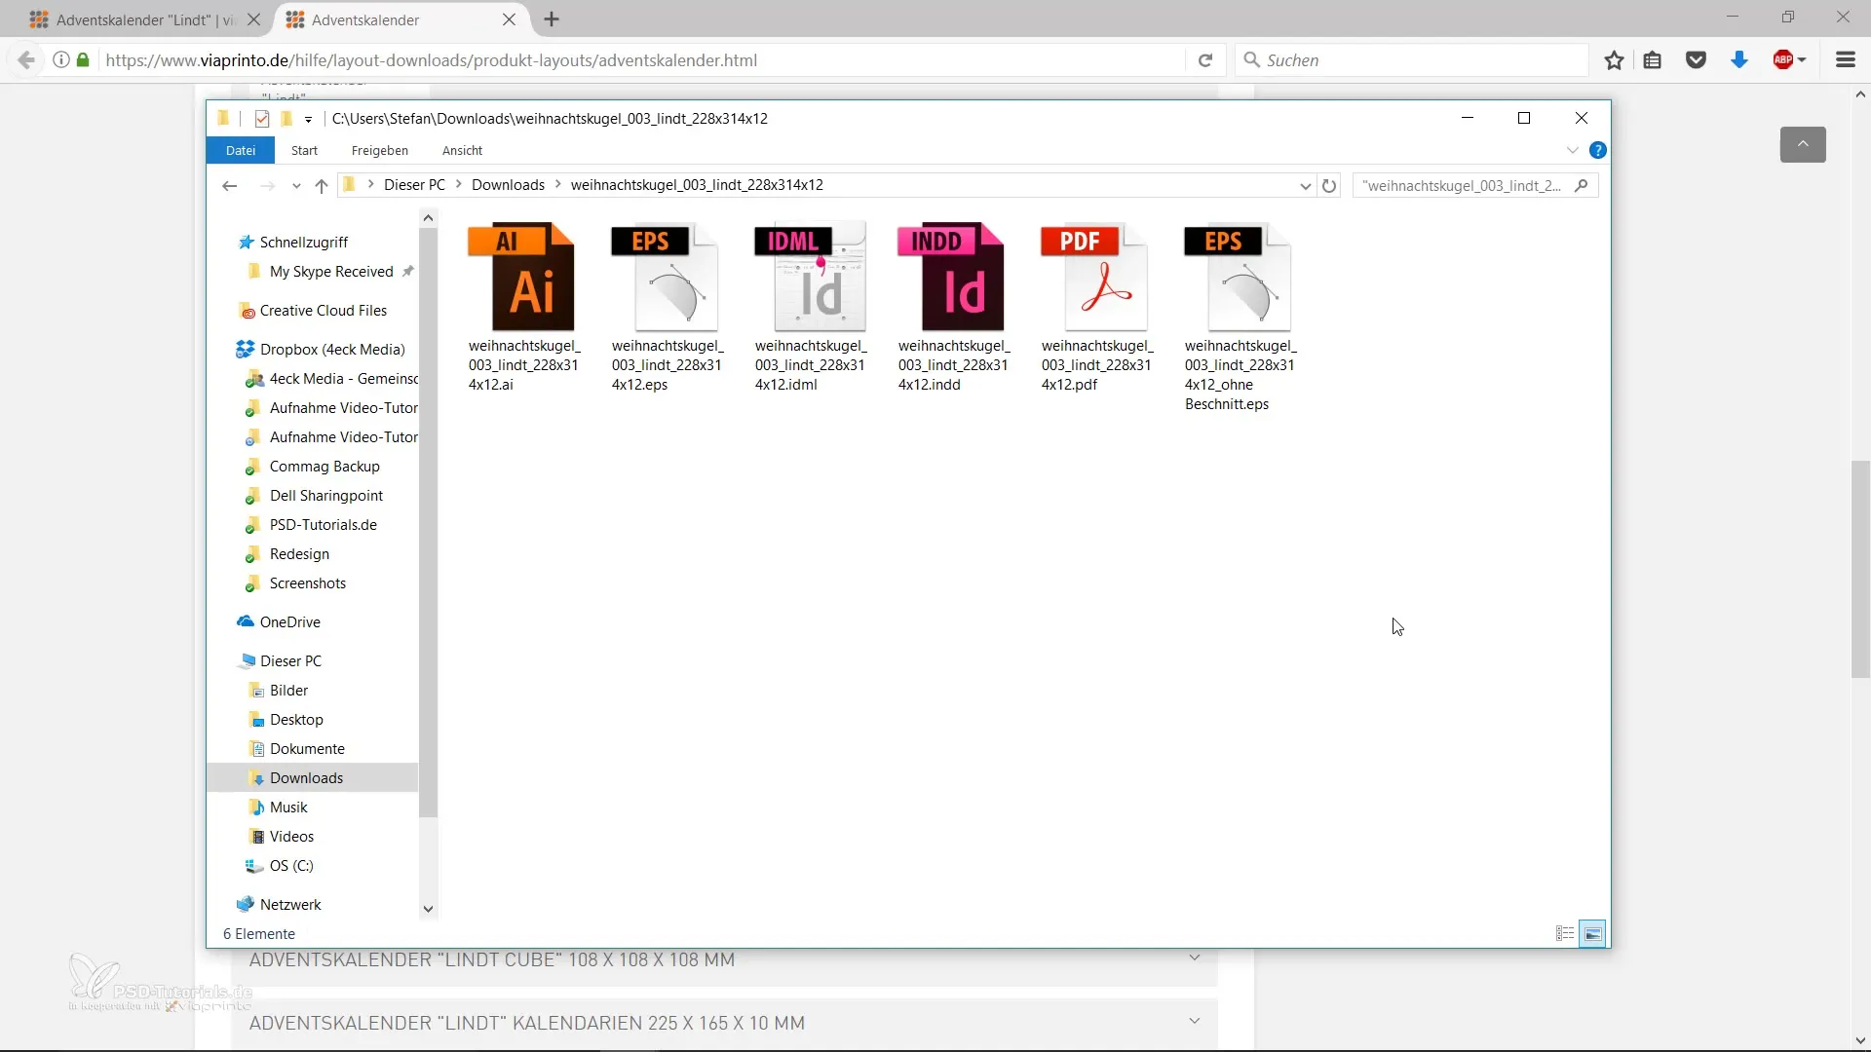Select Dropbox (4eck Media) in sidebar

click(332, 349)
